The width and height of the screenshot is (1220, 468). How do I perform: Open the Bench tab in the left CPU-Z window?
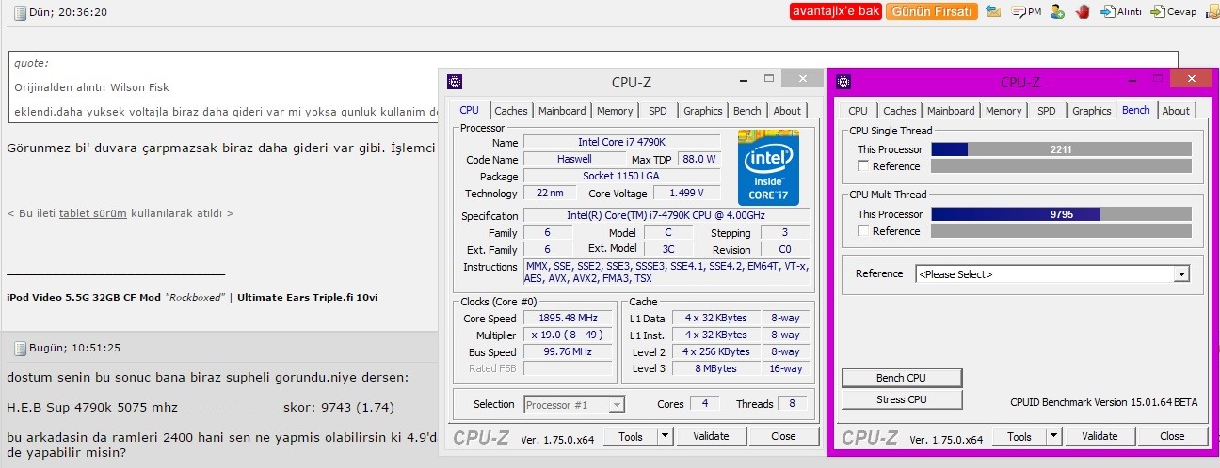[x=747, y=111]
